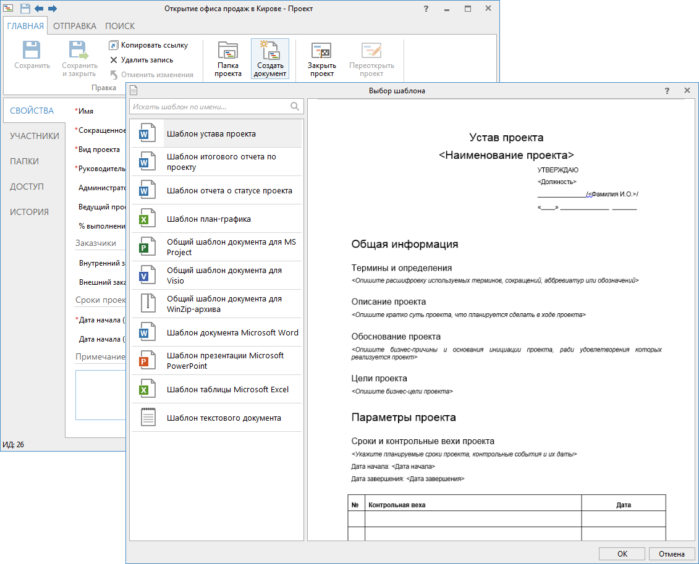Screen dimensions: 699x564
Task: Click the Примечание text area
Action: (101, 395)
